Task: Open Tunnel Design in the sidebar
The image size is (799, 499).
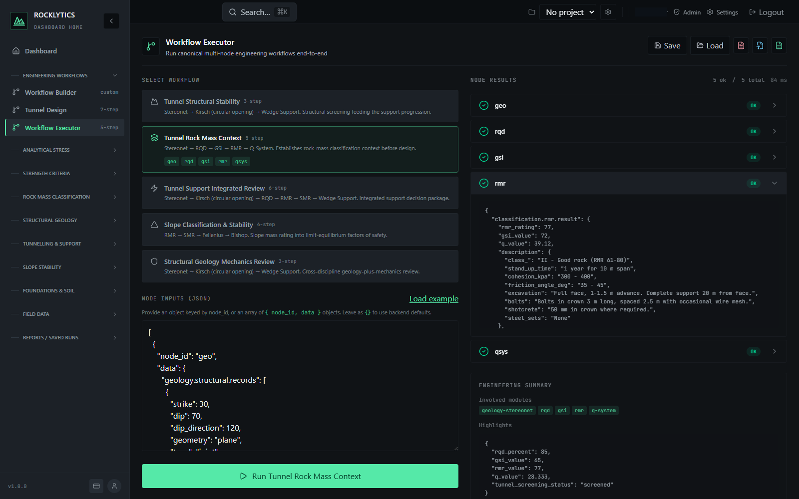Action: [x=65, y=110]
